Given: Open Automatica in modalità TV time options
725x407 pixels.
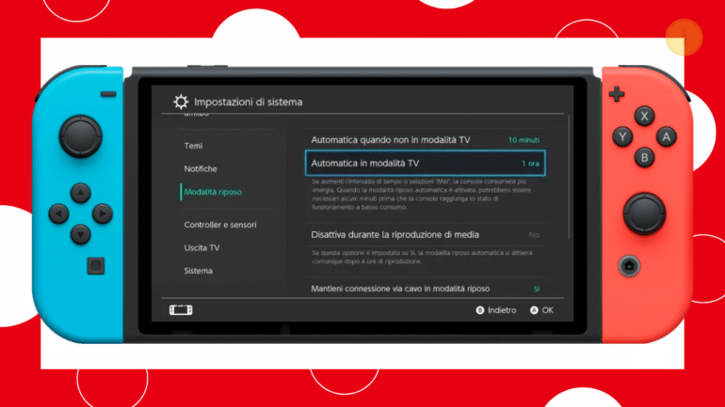Looking at the screenshot, I should pos(425,164).
